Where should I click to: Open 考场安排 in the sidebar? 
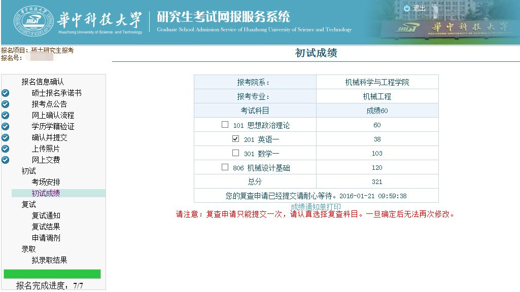point(46,182)
